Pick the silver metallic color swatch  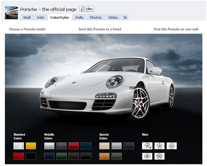(49, 146)
